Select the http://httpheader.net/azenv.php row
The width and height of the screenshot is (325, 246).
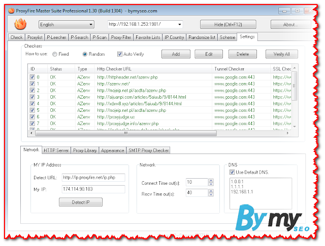(x=160, y=77)
